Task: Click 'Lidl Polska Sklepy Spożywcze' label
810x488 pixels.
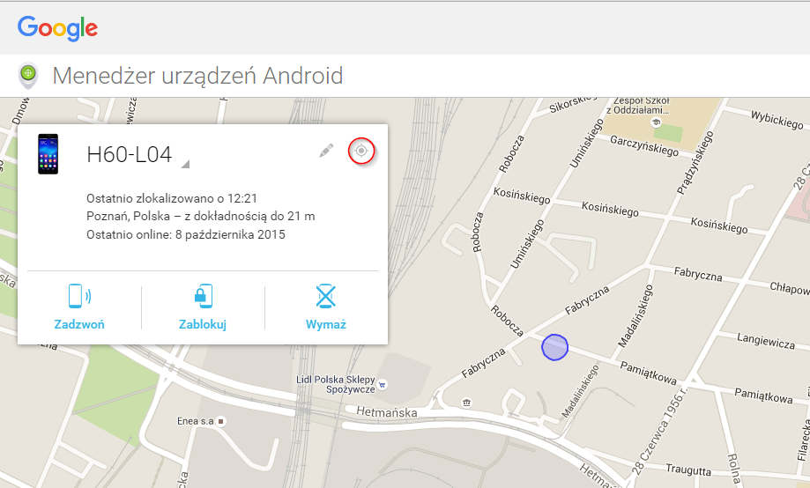Action: (336, 384)
